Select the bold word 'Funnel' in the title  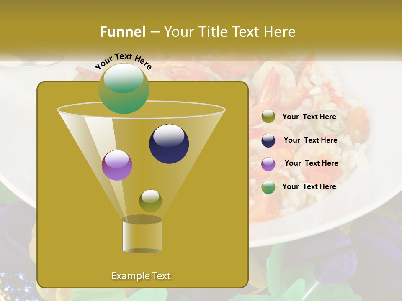[x=123, y=32]
